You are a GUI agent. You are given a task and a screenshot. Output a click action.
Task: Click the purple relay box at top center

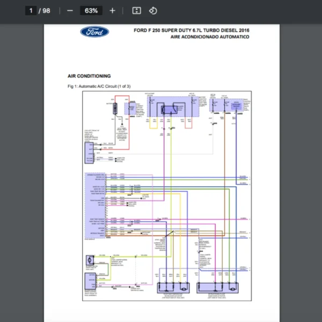pyautogui.click(x=168, y=108)
